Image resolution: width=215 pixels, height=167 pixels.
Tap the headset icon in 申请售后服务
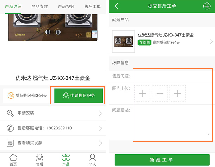pos(66,96)
